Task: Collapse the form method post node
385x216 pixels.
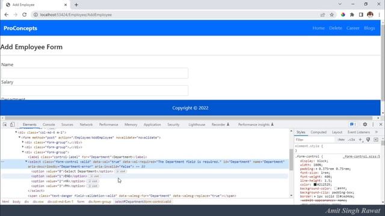Action: 20,137
